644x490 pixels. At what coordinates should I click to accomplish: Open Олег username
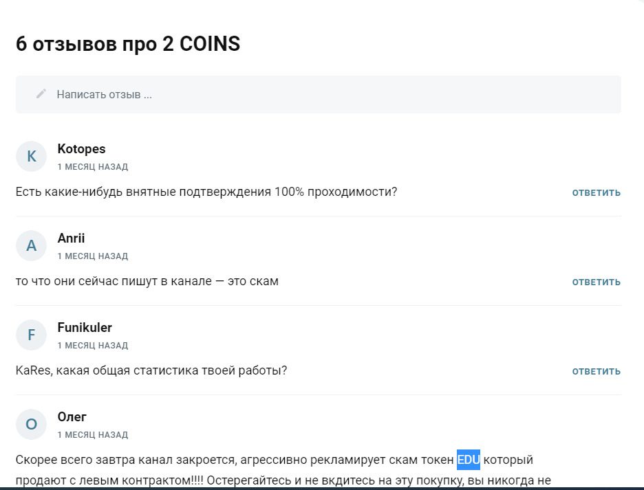tap(72, 417)
